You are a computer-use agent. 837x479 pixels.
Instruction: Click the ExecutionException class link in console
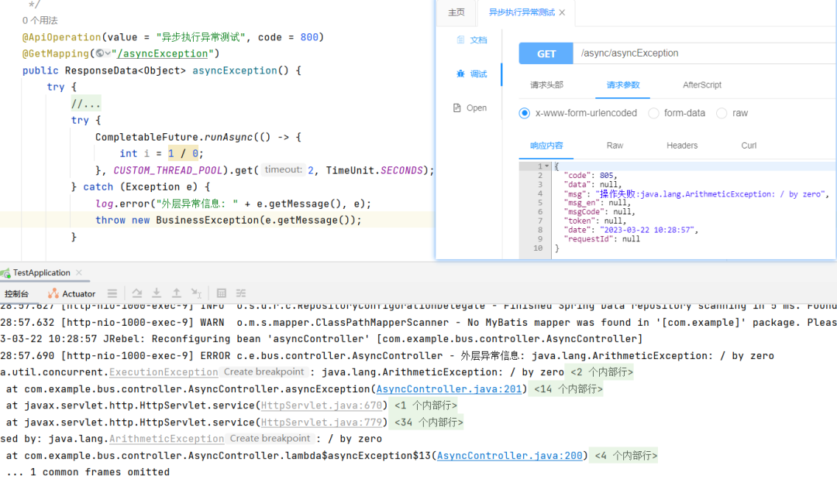(x=164, y=372)
